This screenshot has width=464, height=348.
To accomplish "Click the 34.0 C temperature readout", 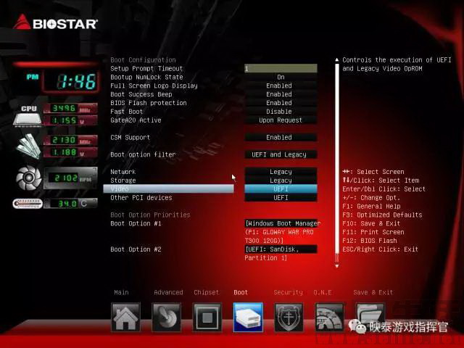I will [x=70, y=204].
